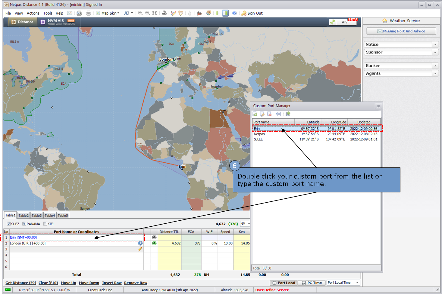Open the Actions menu

33,13
